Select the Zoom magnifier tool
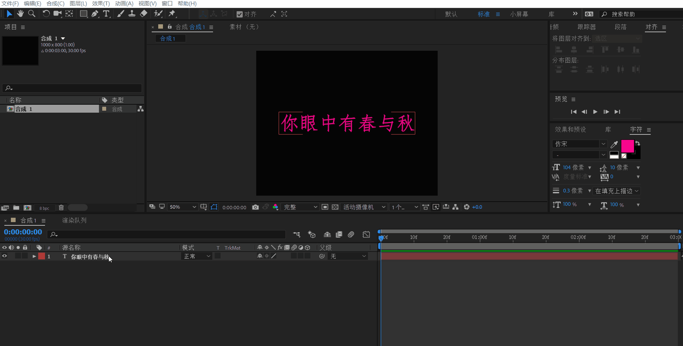683x346 pixels. (32, 14)
